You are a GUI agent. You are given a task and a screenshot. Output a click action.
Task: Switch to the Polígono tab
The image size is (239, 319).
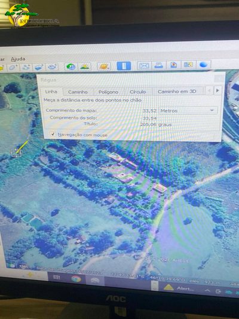pyautogui.click(x=108, y=92)
